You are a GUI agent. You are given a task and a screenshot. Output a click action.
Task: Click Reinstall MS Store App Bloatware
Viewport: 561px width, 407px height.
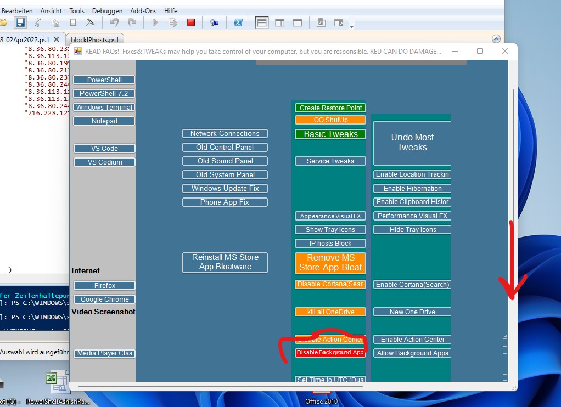[x=225, y=263]
